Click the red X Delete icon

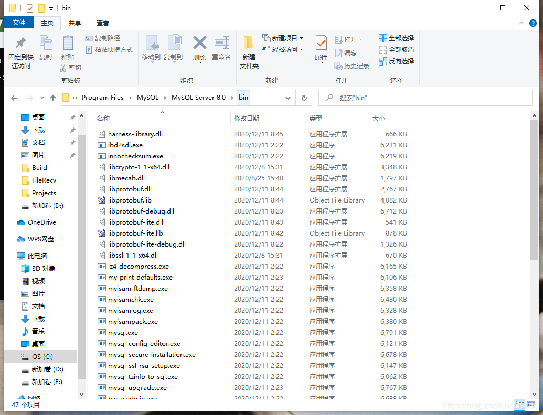[199, 43]
